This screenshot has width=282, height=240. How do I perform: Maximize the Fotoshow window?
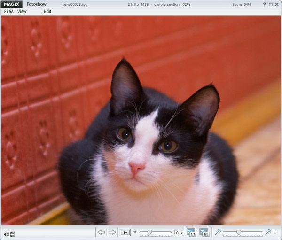point(271,5)
